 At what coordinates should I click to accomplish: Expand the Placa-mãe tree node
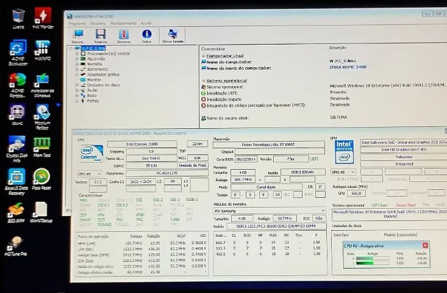coord(77,59)
